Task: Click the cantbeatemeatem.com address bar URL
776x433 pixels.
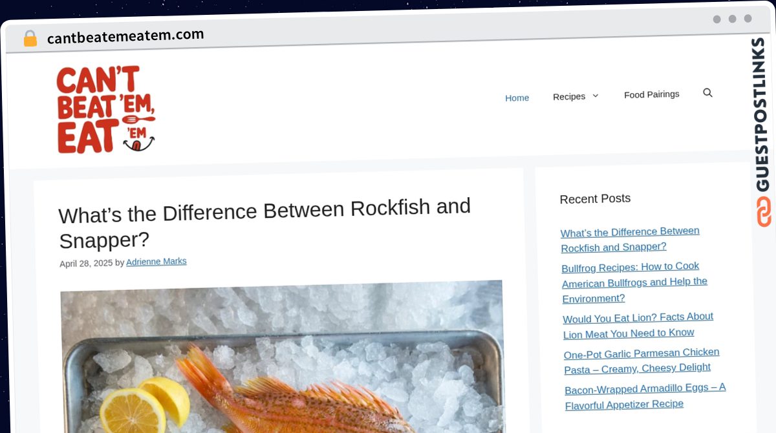Action: pyautogui.click(x=125, y=36)
